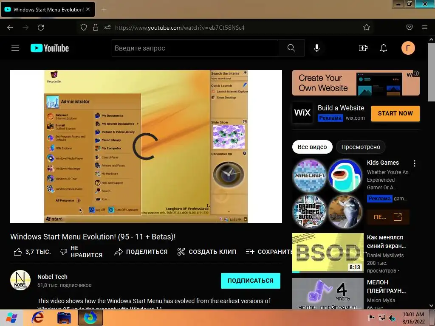
Task: Open the Windows Start button
Action: (11, 318)
